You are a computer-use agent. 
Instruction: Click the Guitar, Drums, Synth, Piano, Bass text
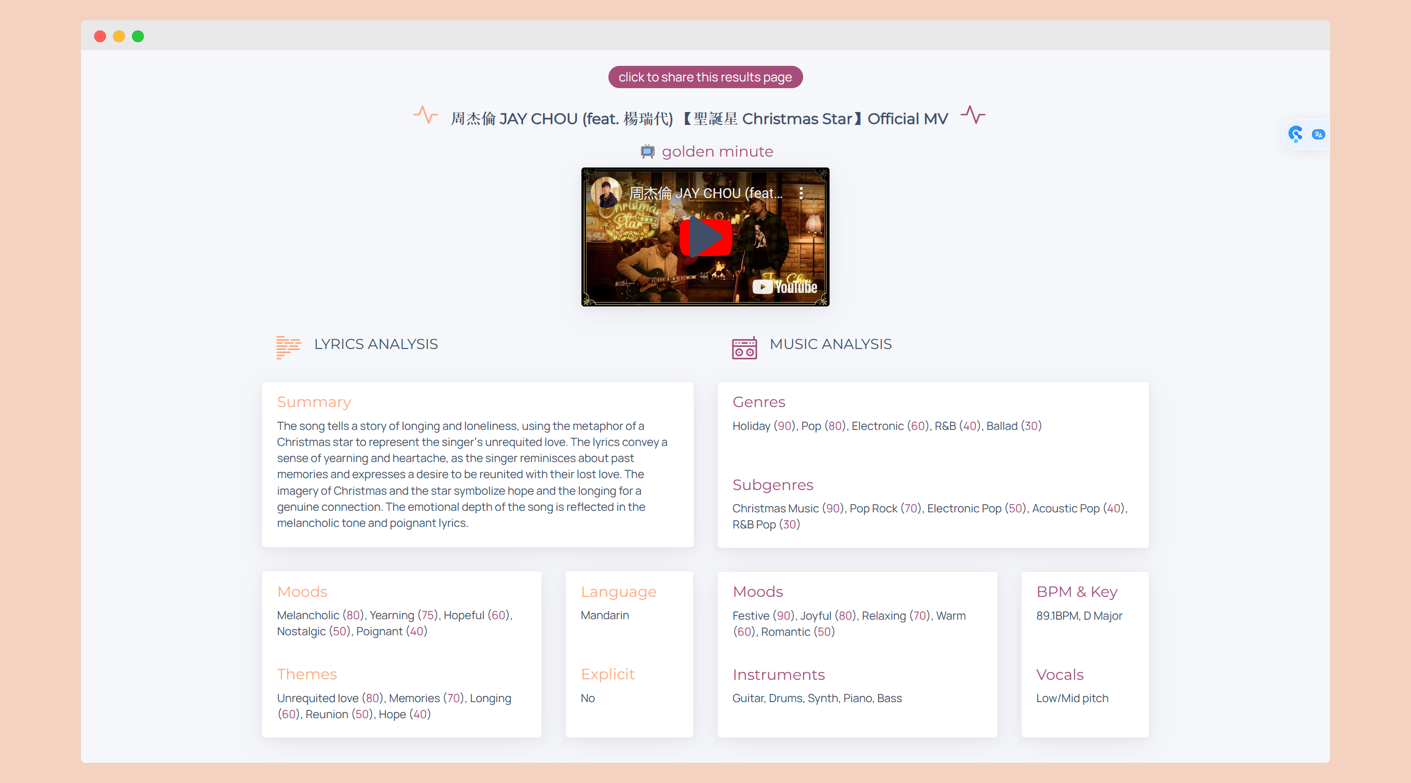817,698
